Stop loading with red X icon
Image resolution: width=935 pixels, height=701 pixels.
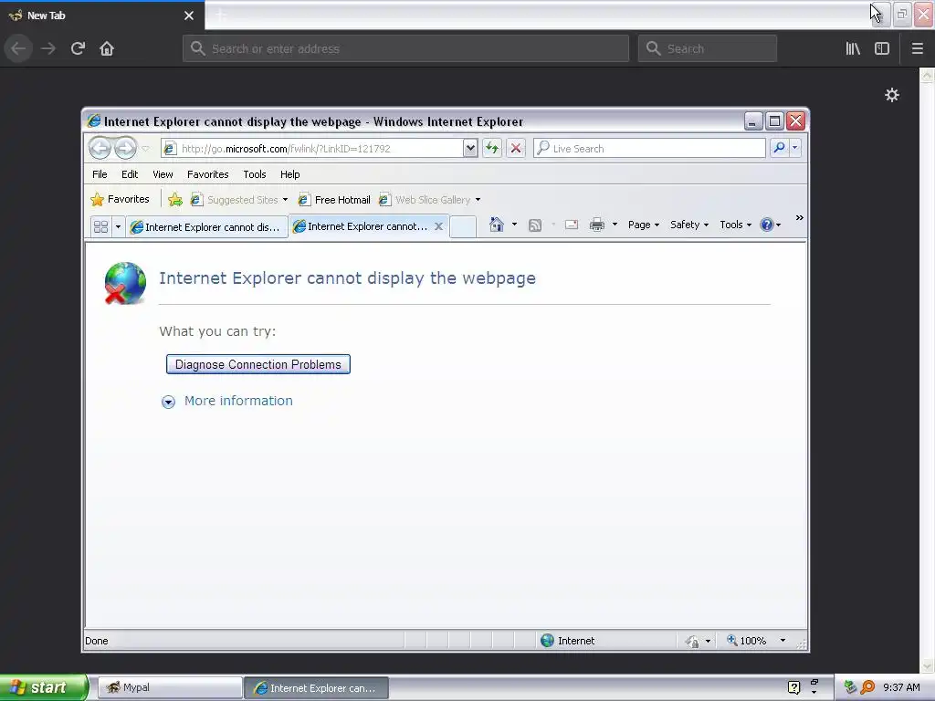tap(516, 148)
